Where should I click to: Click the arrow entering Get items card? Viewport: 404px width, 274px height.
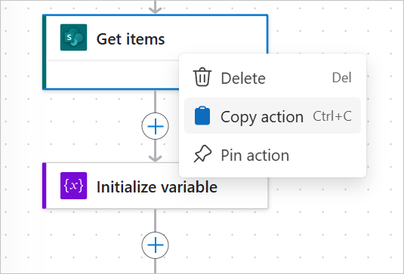tap(155, 8)
